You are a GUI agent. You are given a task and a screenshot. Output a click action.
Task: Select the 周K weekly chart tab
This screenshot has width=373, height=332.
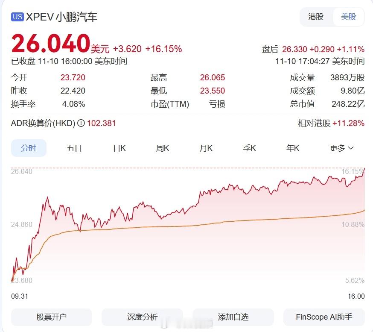[x=162, y=148]
